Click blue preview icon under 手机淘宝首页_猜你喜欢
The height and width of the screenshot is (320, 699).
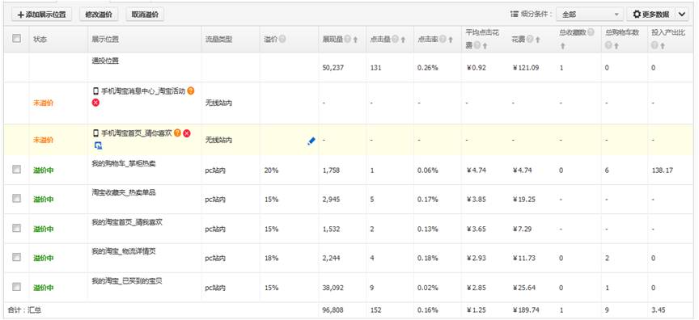point(98,145)
